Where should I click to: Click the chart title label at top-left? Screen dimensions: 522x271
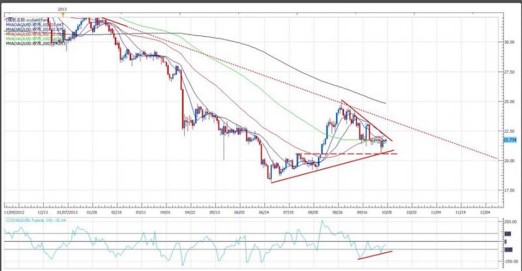(25, 20)
